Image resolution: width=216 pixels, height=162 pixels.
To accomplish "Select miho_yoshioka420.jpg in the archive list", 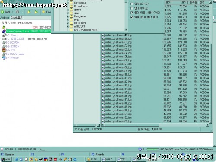I will coord(118,111).
